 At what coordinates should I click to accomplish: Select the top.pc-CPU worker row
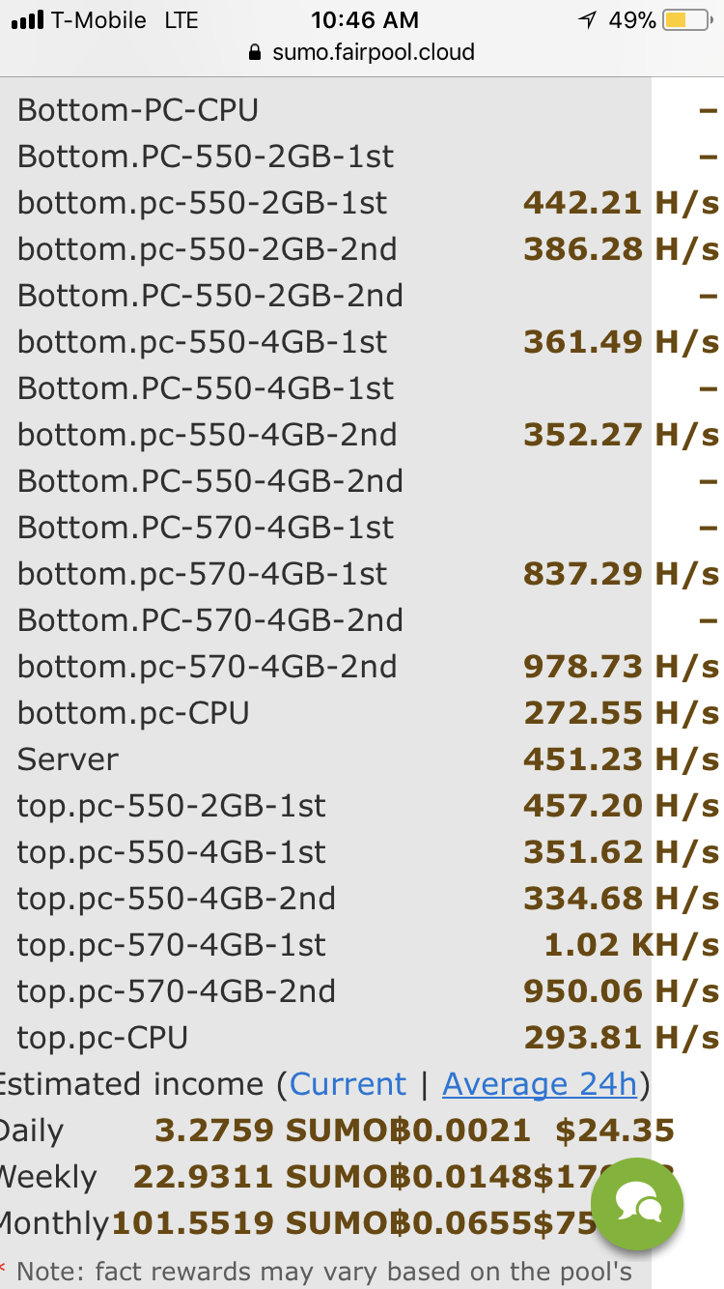point(102,1038)
